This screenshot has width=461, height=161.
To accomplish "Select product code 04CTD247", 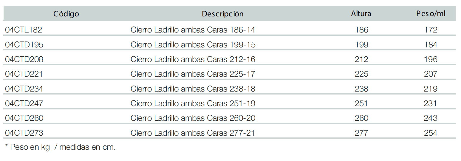I will pyautogui.click(x=24, y=103).
